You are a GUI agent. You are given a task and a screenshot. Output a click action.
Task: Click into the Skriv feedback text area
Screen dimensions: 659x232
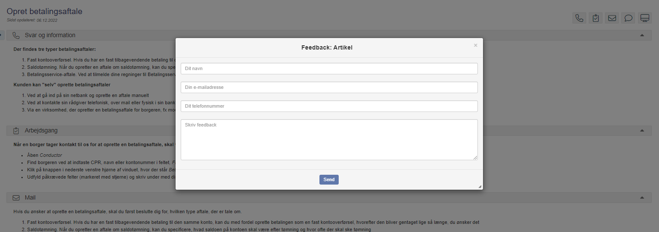329,140
